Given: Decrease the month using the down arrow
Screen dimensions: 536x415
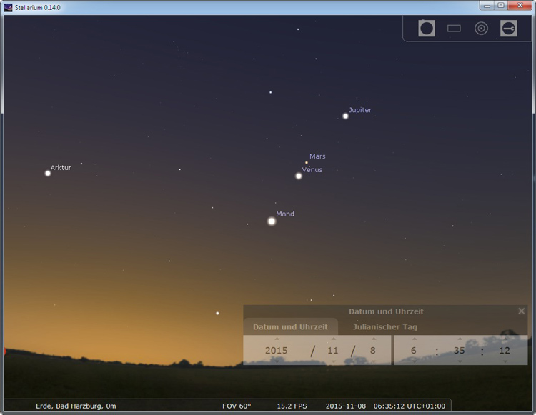Looking at the screenshot, I should point(333,361).
